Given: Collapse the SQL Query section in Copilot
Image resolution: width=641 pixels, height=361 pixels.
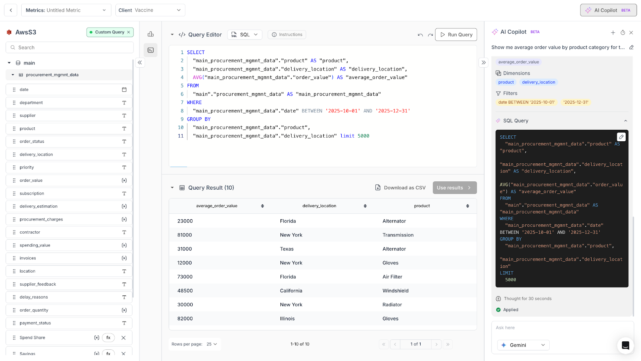Looking at the screenshot, I should (626, 121).
